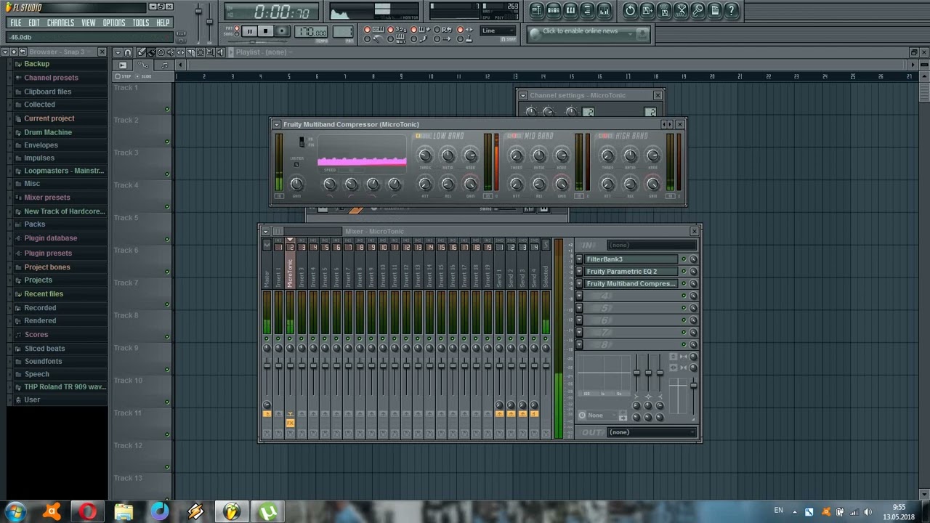930x523 pixels.
Task: Open Channel settings window options arrow
Action: [x=522, y=95]
